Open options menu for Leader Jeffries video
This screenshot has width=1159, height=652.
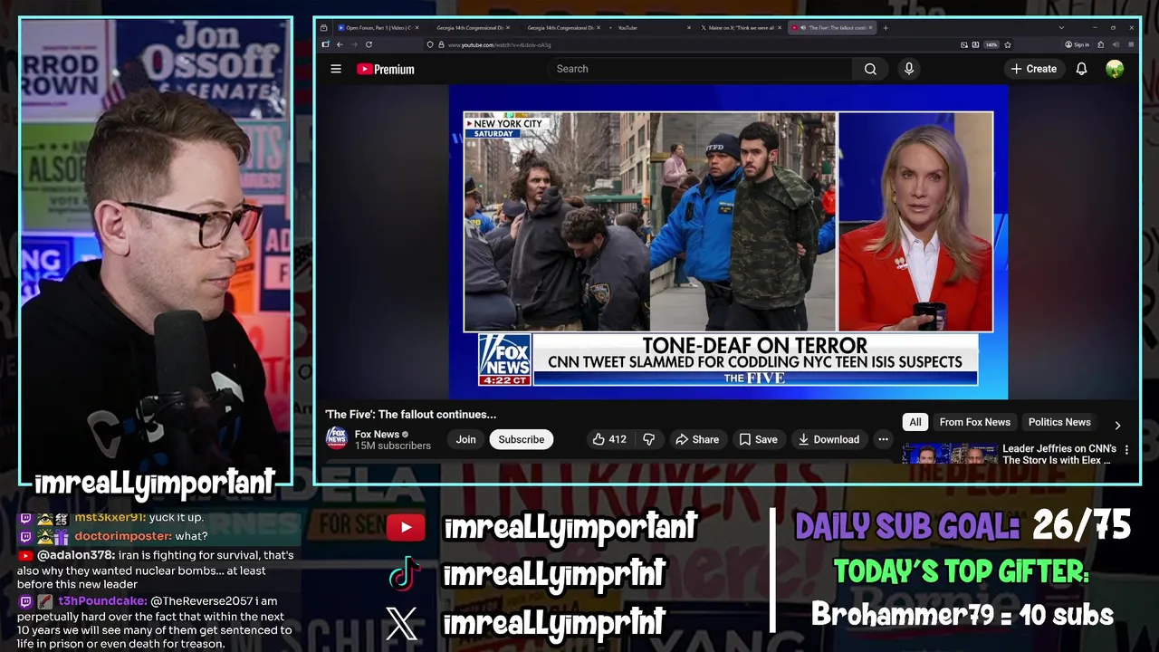click(1126, 449)
